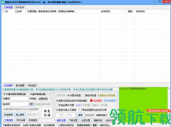Select 关键词搜索模糊匹配 radio option

[4, 94]
